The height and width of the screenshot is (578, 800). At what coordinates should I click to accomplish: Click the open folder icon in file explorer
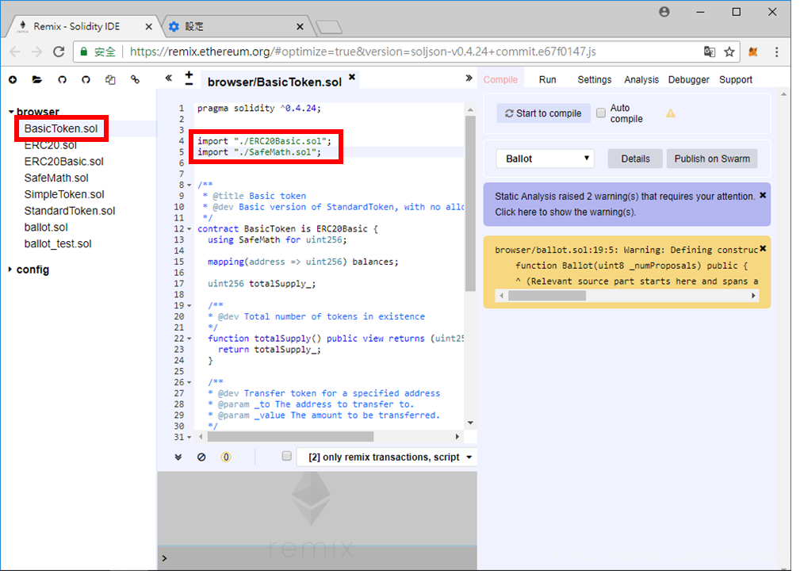pyautogui.click(x=36, y=79)
